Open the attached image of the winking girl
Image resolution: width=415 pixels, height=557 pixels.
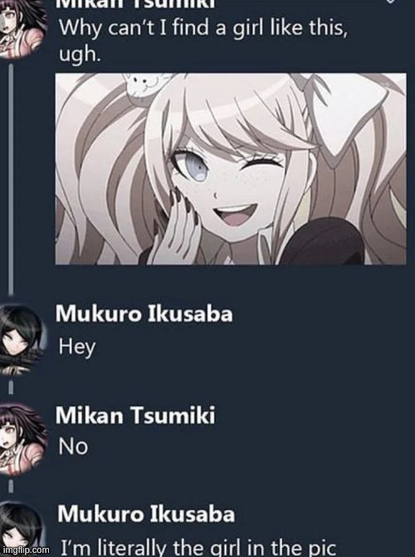(x=231, y=169)
